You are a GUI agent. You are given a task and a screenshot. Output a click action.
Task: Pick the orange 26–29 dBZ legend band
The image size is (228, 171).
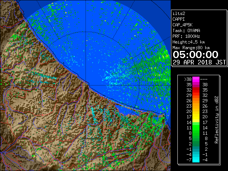(196, 101)
